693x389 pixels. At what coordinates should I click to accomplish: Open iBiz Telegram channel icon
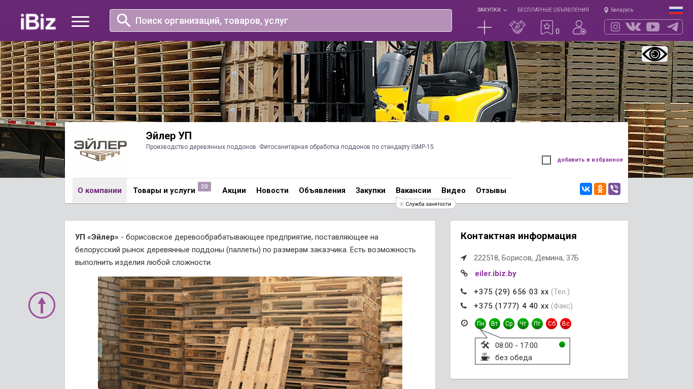[673, 27]
